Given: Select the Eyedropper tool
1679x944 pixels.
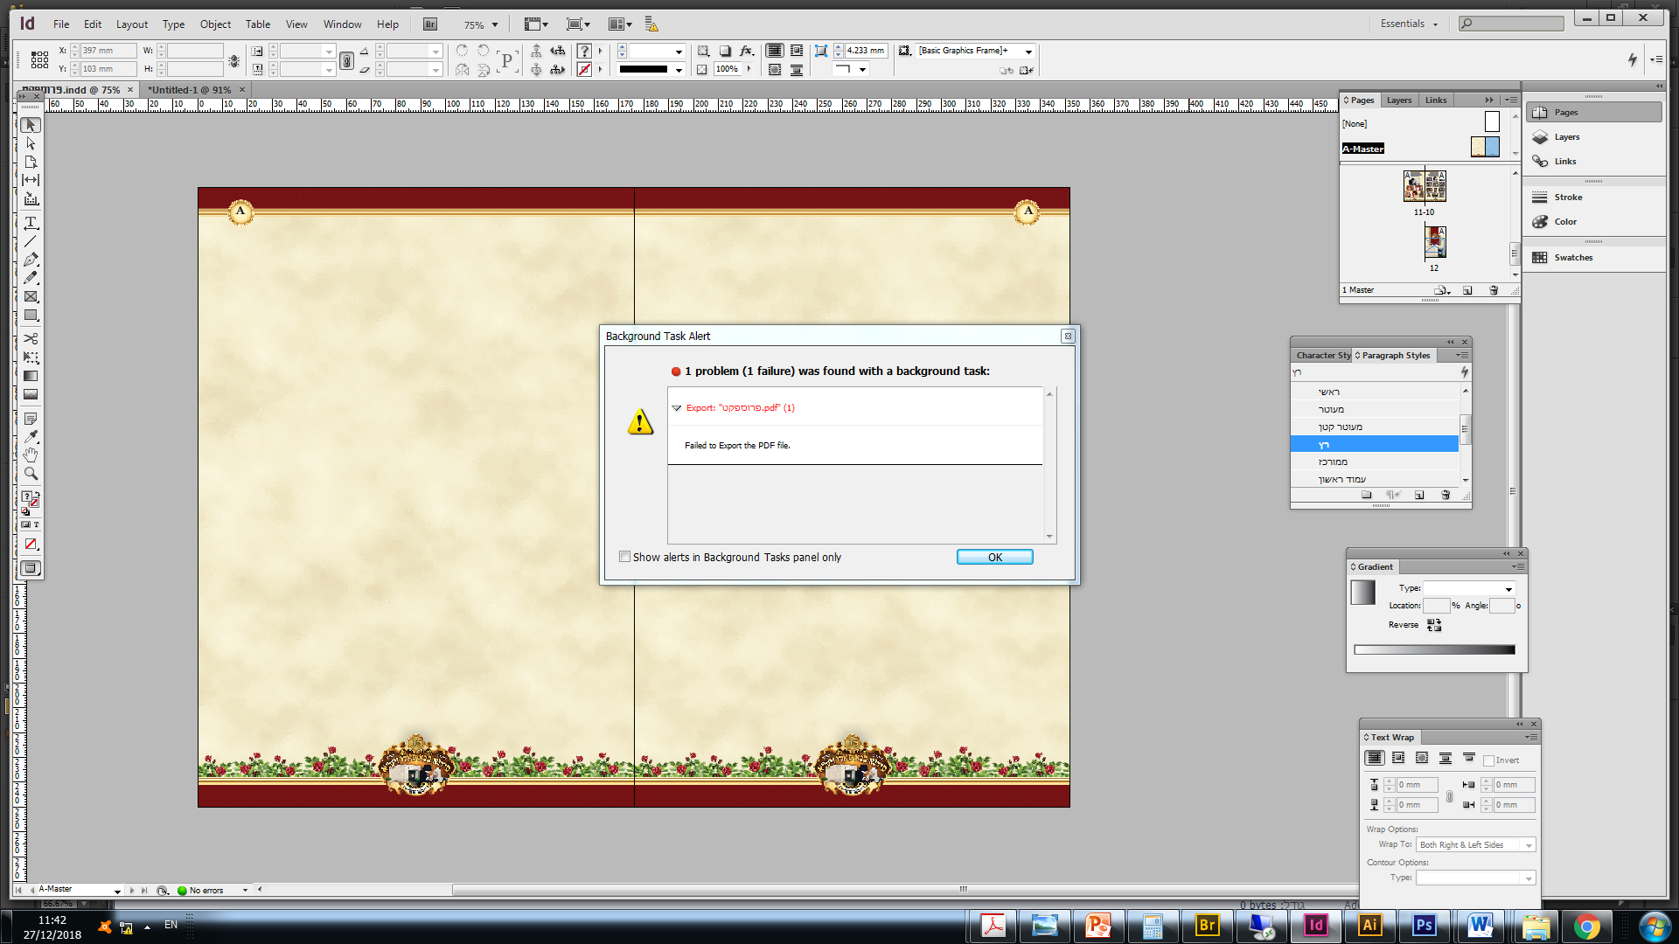Looking at the screenshot, I should coord(31,436).
